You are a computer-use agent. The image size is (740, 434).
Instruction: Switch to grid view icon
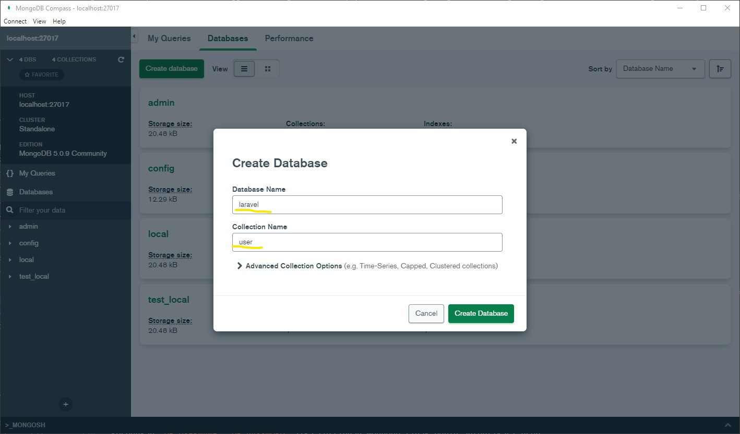tap(268, 69)
